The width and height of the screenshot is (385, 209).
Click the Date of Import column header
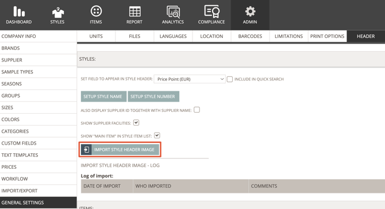pyautogui.click(x=107, y=186)
